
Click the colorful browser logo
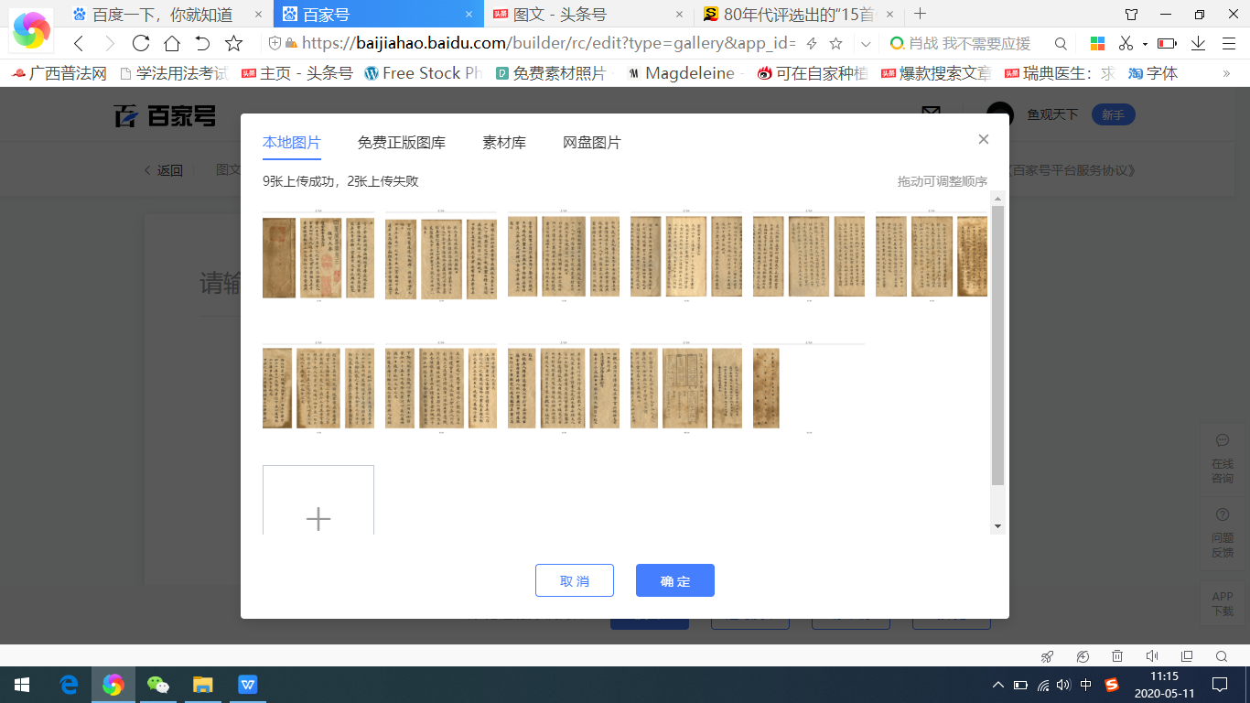[x=32, y=31]
